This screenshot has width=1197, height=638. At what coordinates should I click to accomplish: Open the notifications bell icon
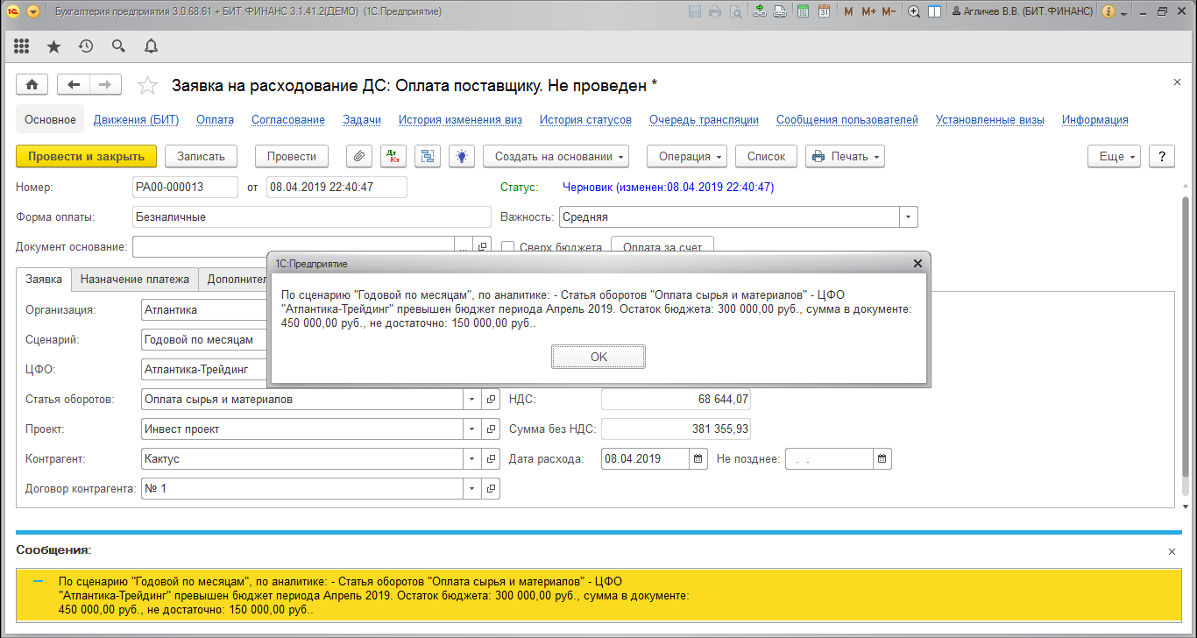(x=151, y=46)
